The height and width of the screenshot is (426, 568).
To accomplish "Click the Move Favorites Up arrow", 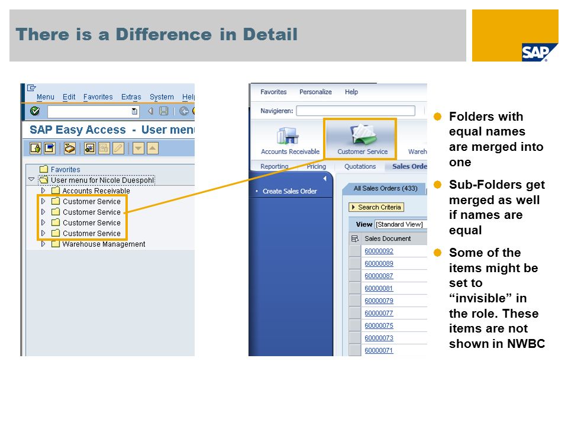I will coord(153,148).
